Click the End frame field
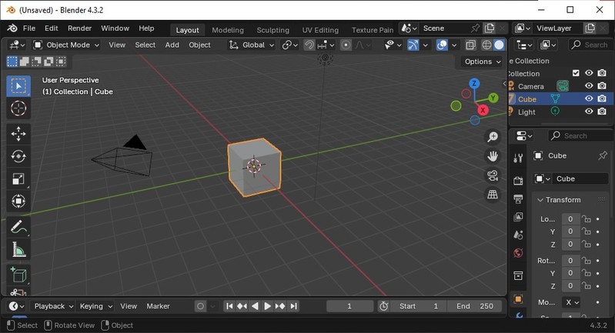 click(476, 306)
